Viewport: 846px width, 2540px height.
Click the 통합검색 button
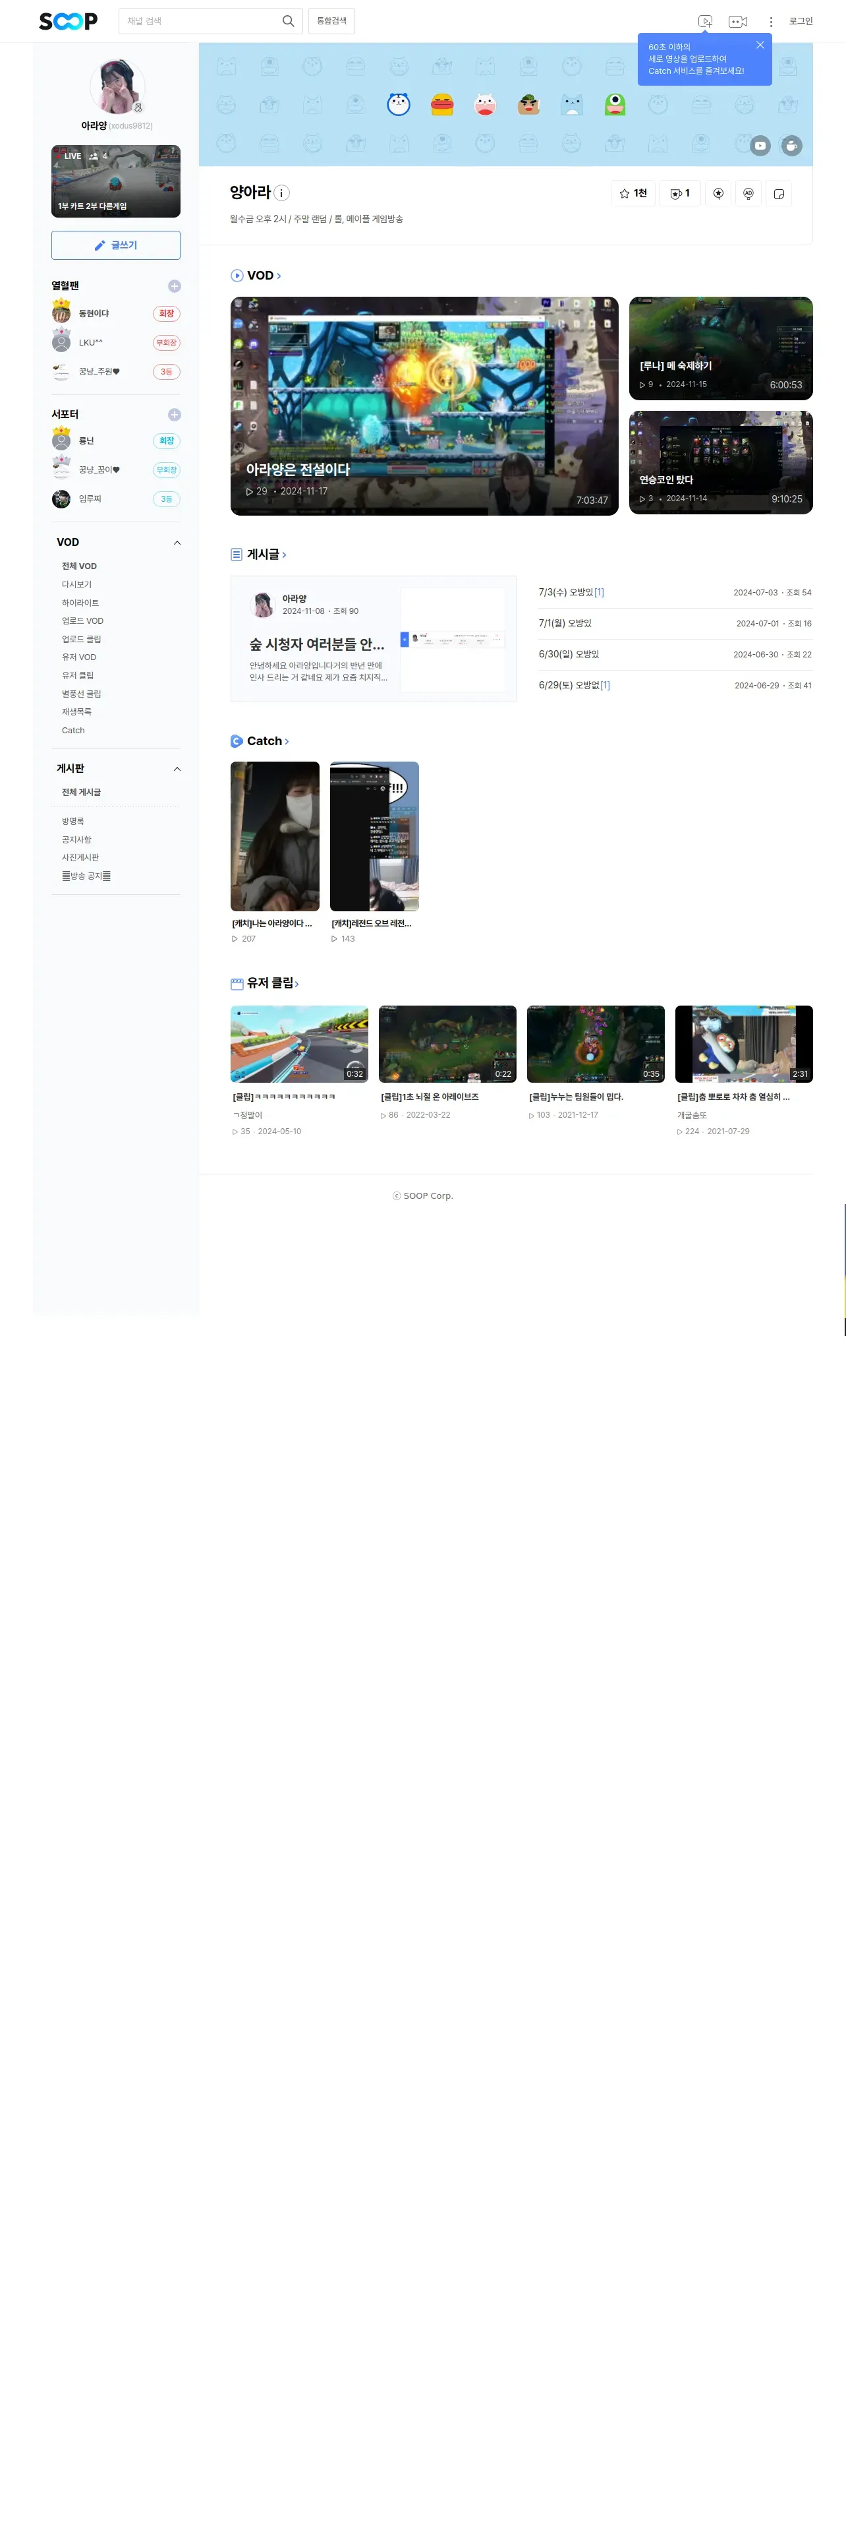(332, 20)
